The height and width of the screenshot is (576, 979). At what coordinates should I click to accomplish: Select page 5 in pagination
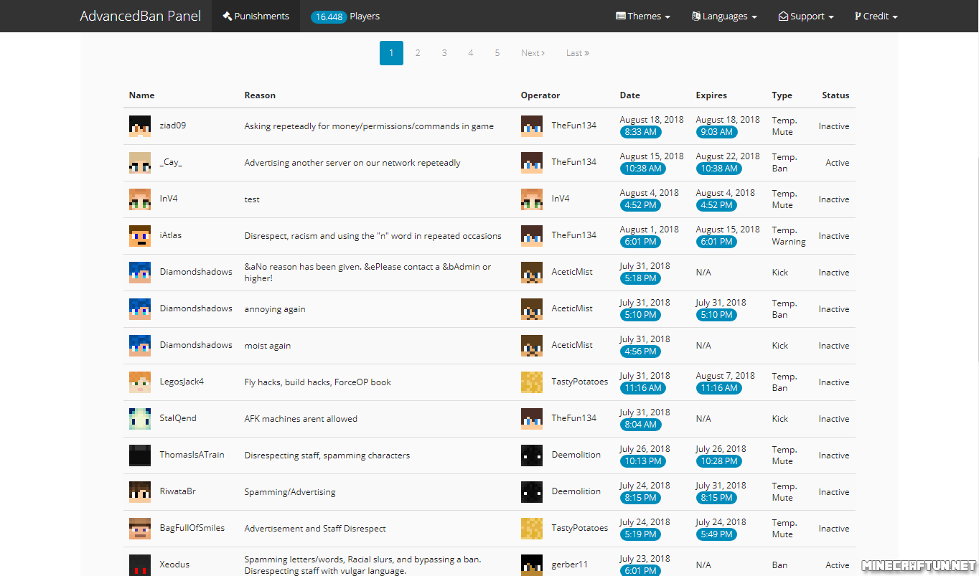point(497,53)
